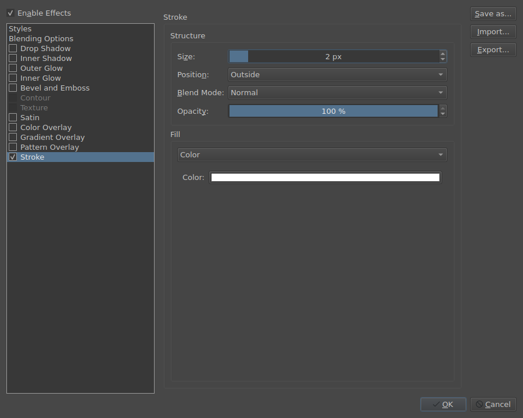
Task: Open the Position dropdown showing Outside
Action: click(x=337, y=75)
